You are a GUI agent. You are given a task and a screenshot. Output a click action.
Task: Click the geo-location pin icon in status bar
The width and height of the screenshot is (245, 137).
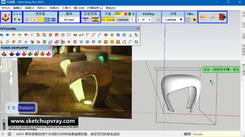pyautogui.click(x=3, y=134)
